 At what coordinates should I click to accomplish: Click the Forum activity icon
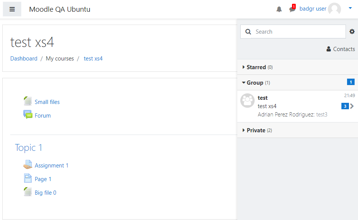click(x=28, y=115)
